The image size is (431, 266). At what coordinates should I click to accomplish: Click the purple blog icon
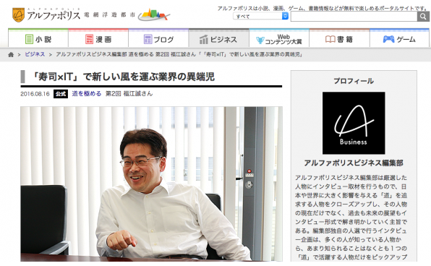click(148, 39)
